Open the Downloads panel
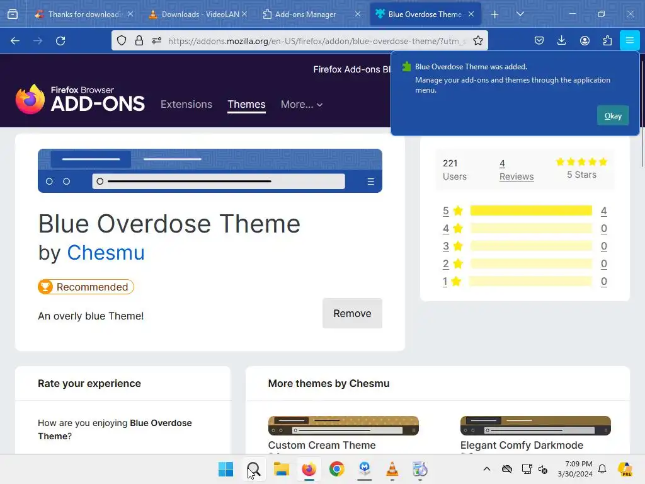Image resolution: width=645 pixels, height=484 pixels. (x=561, y=40)
